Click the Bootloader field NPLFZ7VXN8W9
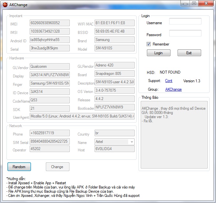Image resolution: width=216 pixels, height=203 pixels. 115,107
